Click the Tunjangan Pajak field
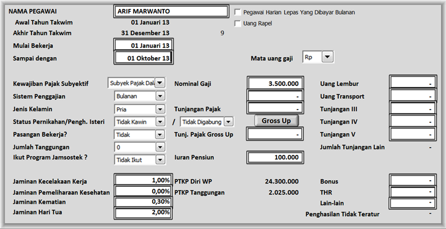 click(275, 108)
